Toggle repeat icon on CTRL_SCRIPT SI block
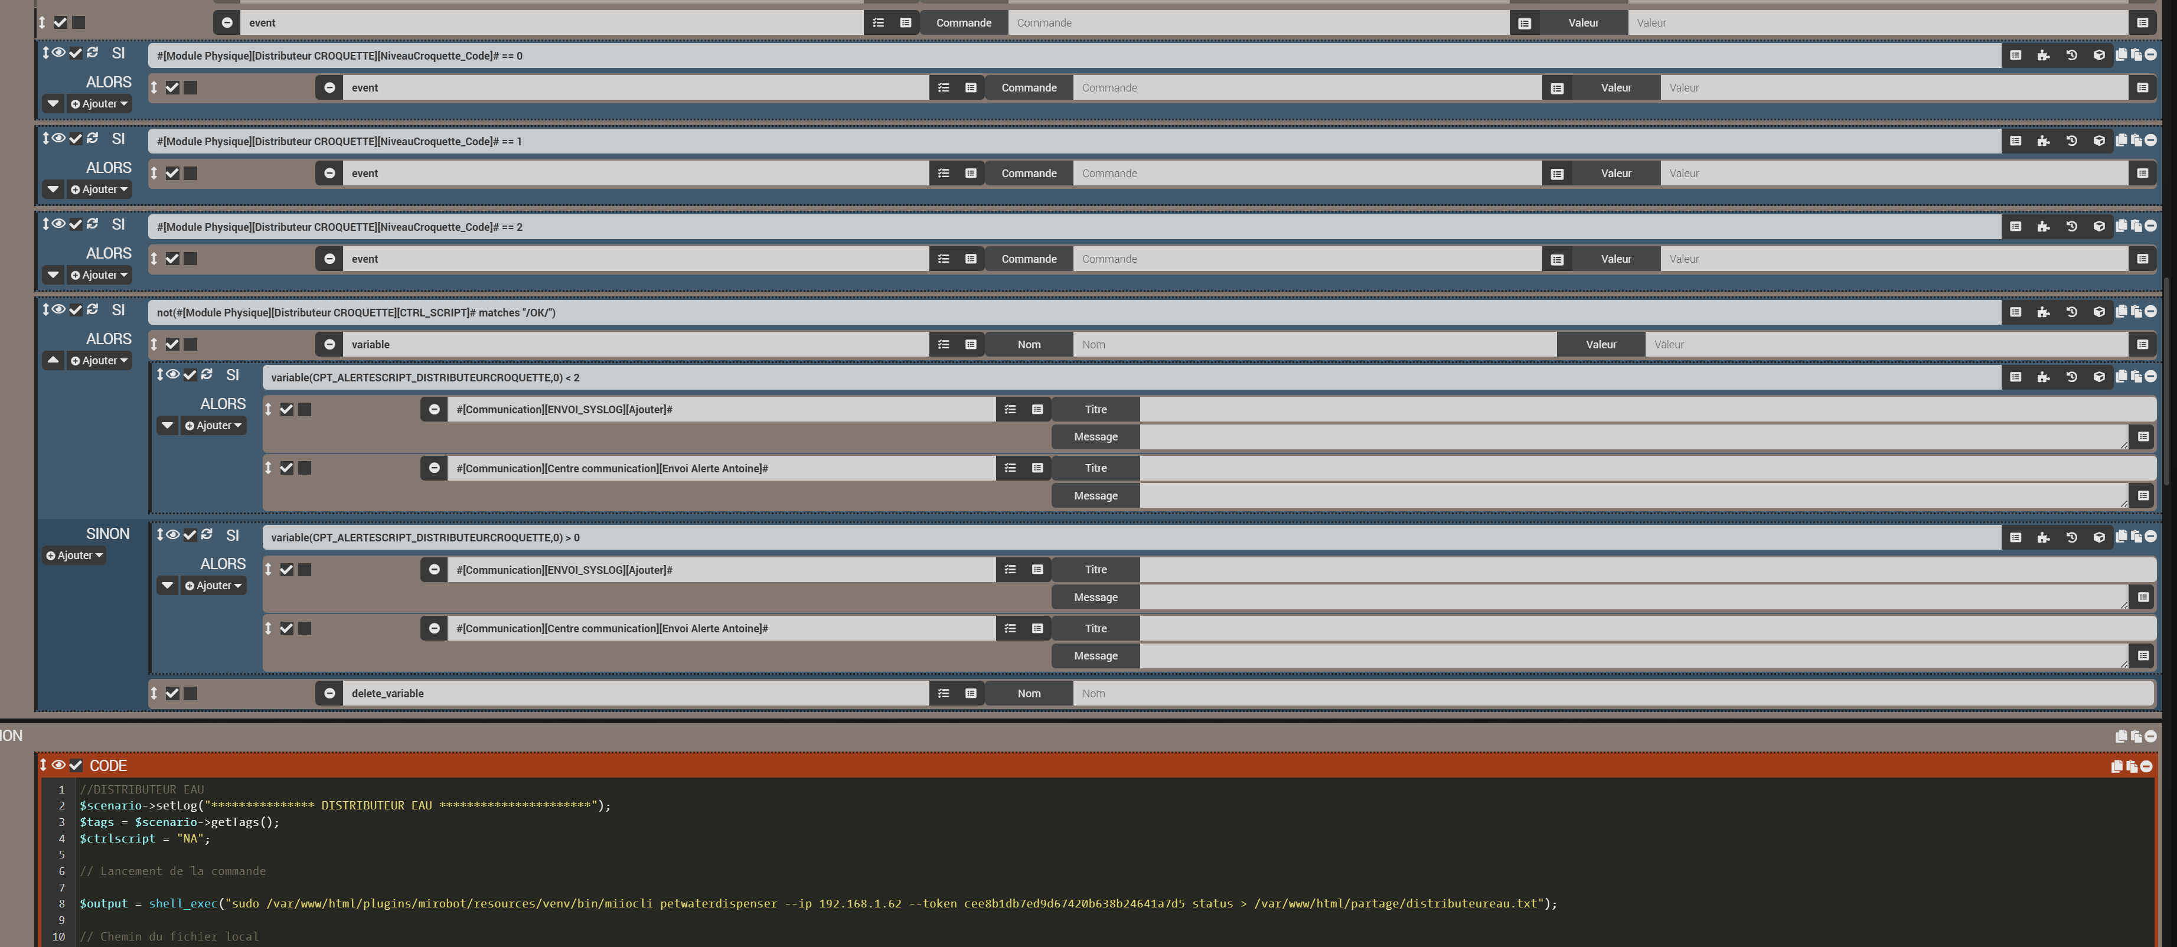The height and width of the screenshot is (947, 2177). (x=92, y=309)
